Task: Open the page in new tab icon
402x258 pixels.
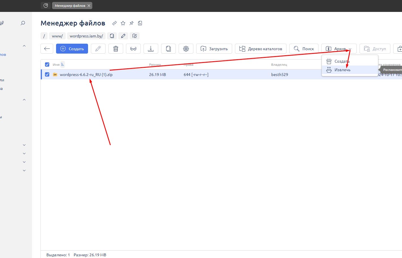Action: pyautogui.click(x=140, y=23)
